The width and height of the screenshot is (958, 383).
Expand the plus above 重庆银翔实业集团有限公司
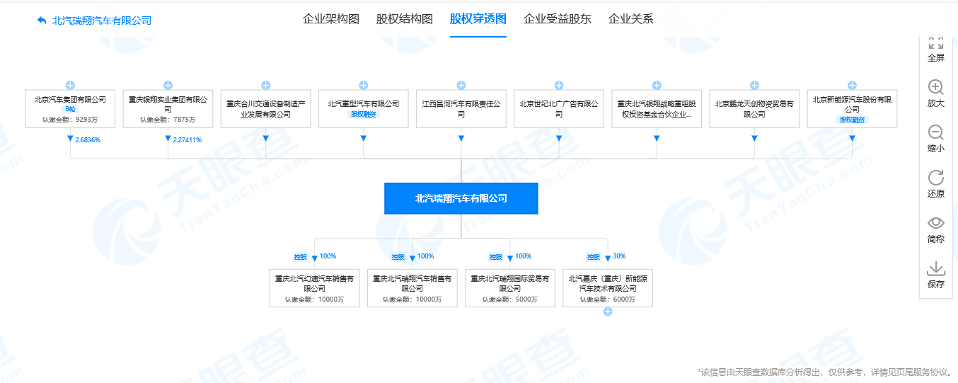tap(168, 85)
